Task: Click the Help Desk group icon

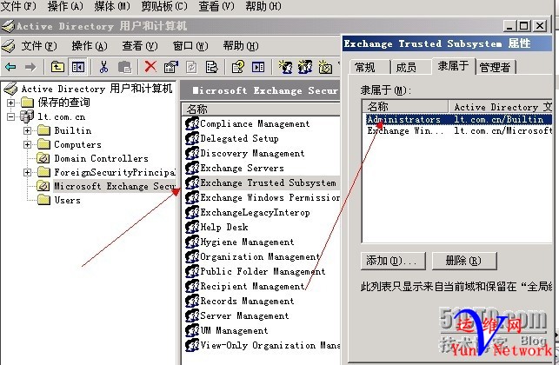Action: (x=192, y=227)
